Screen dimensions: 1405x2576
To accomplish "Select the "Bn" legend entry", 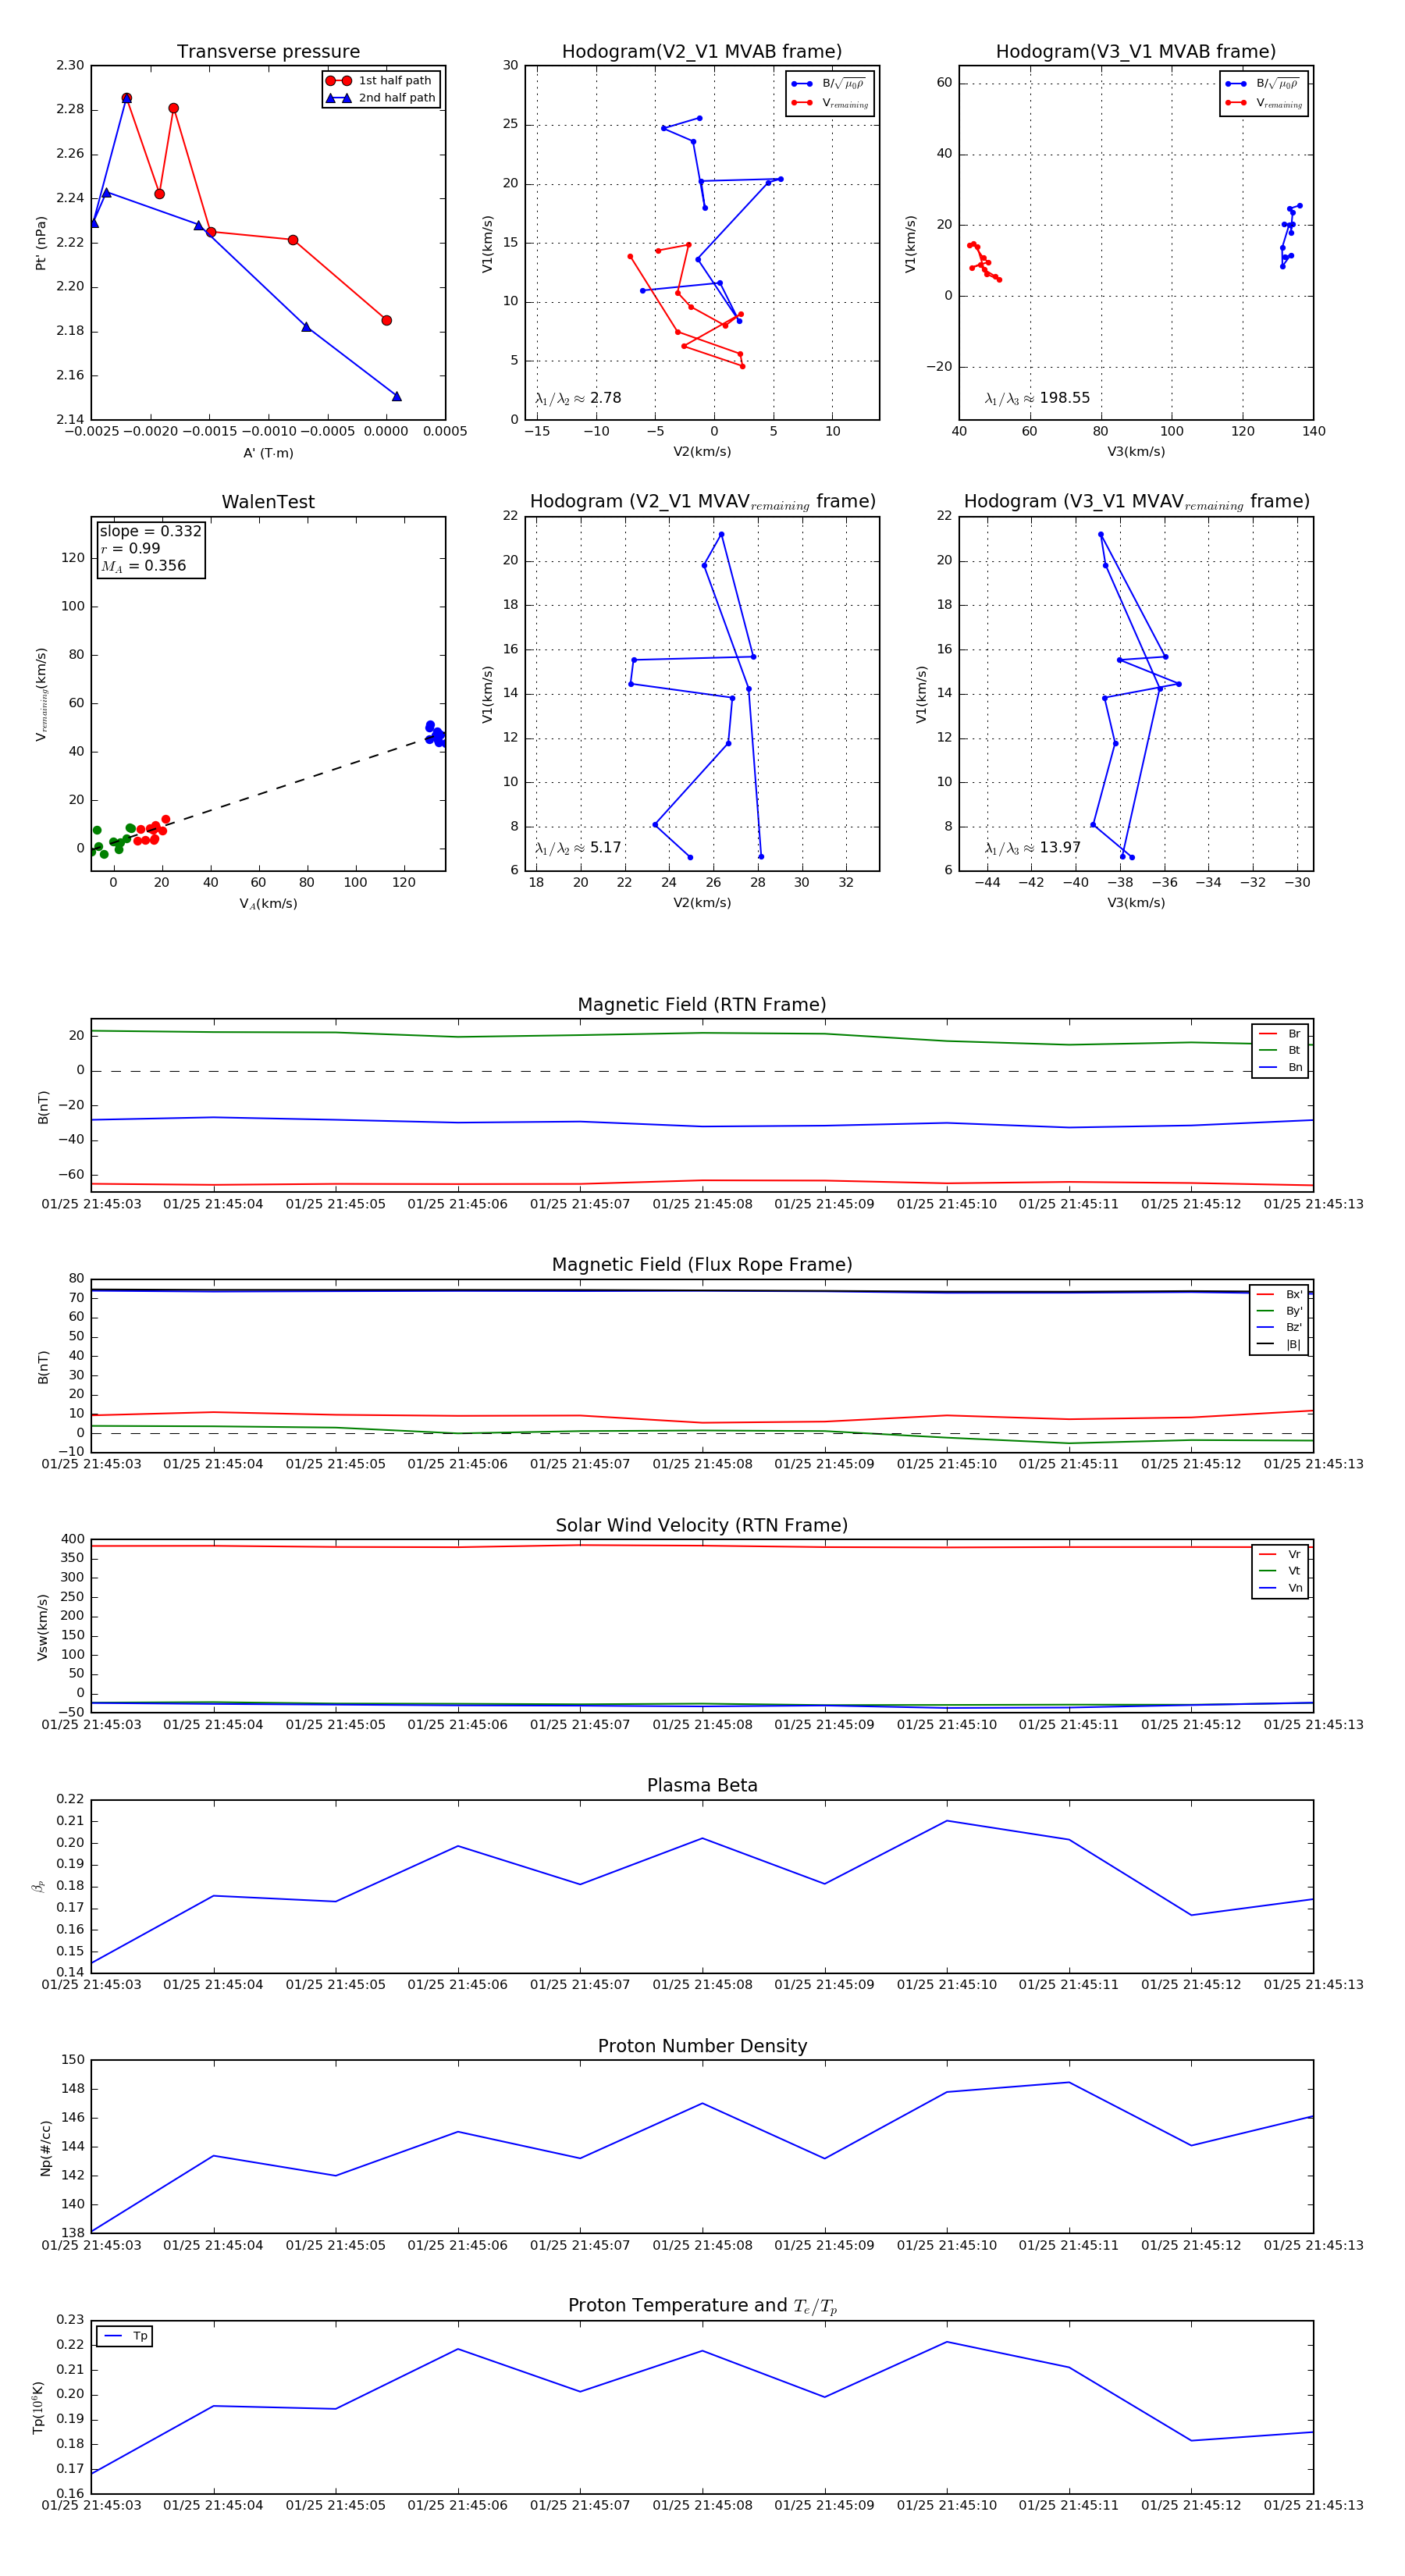I will (1280, 1068).
